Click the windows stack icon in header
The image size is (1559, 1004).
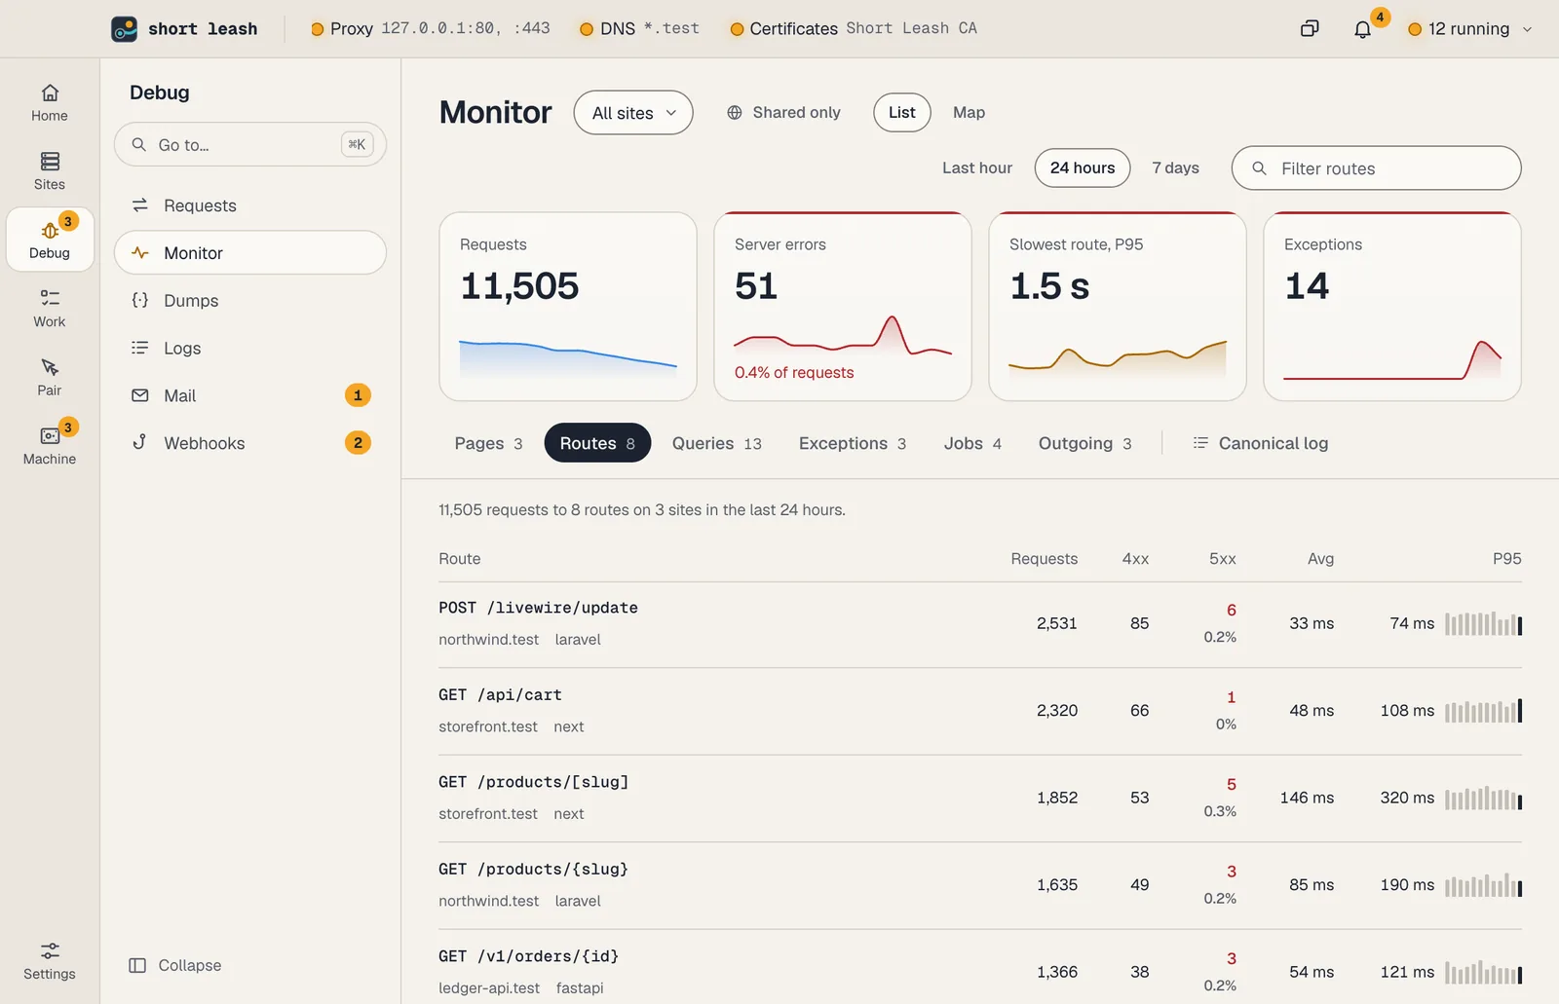click(x=1310, y=29)
